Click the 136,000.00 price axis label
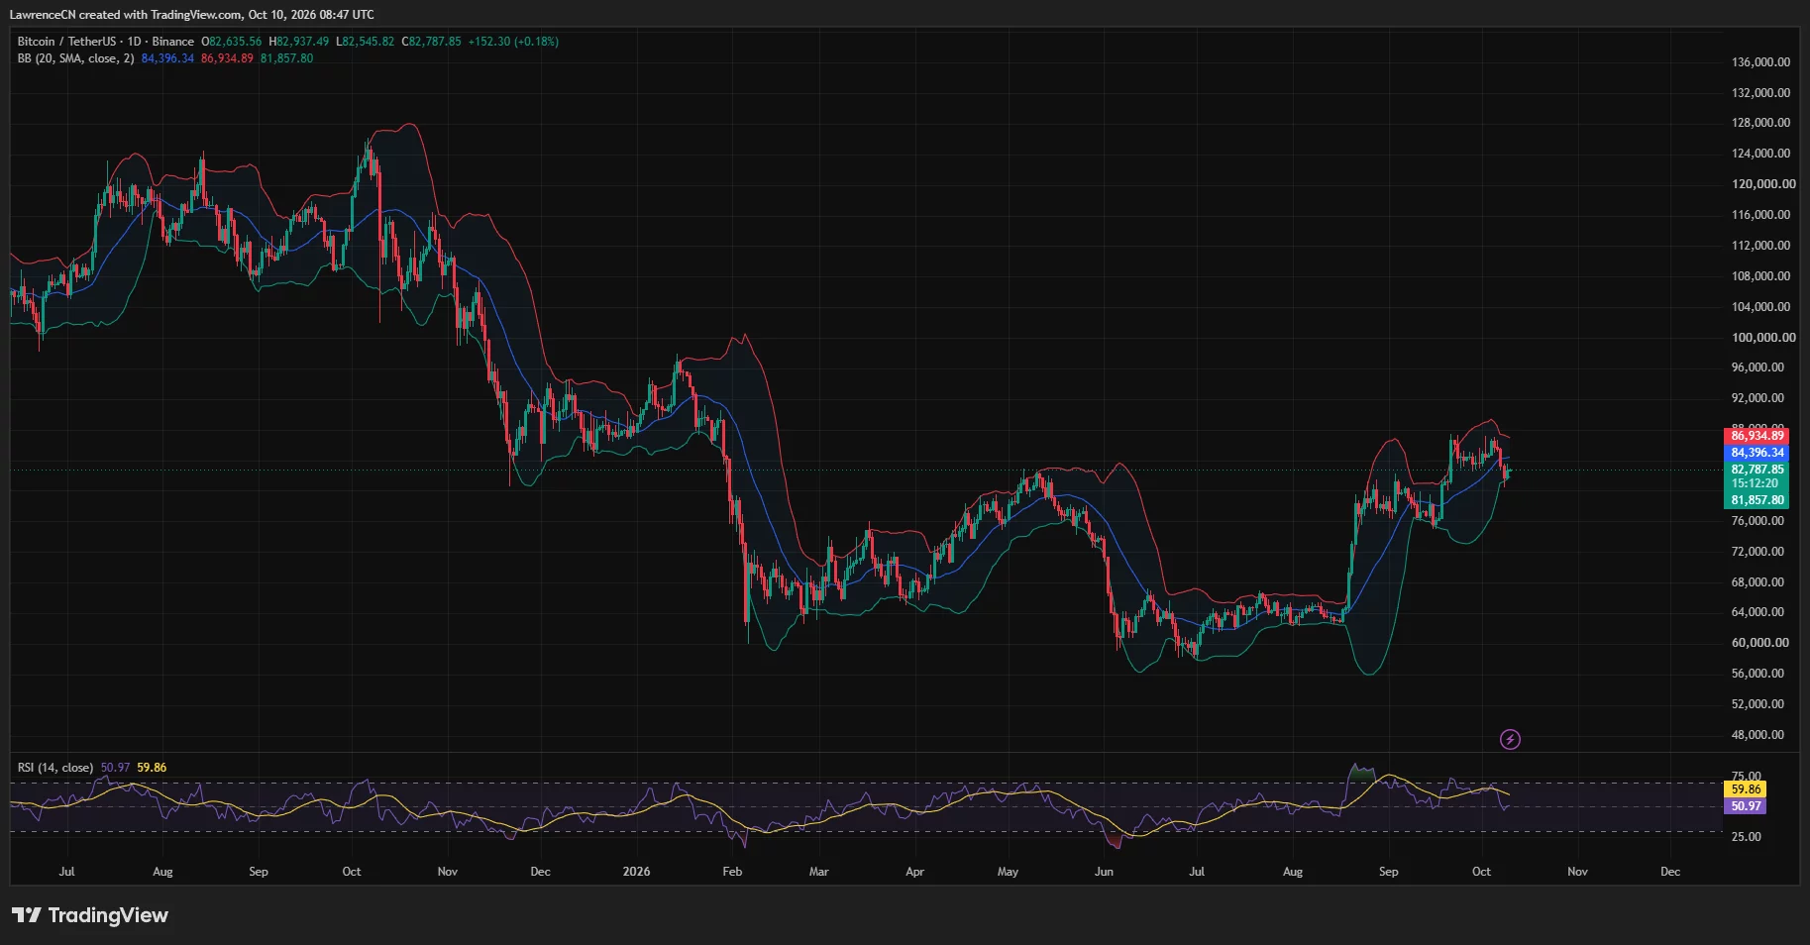This screenshot has width=1810, height=945. [x=1760, y=62]
